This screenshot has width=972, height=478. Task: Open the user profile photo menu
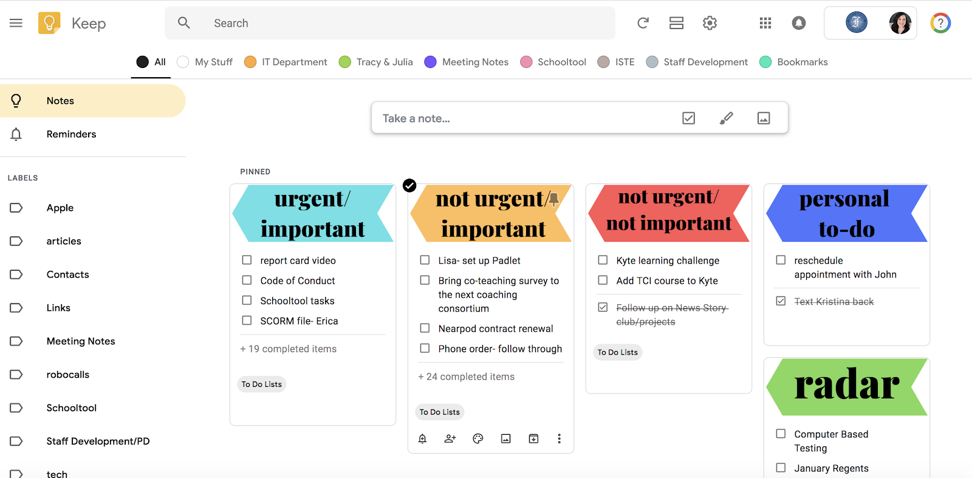900,23
